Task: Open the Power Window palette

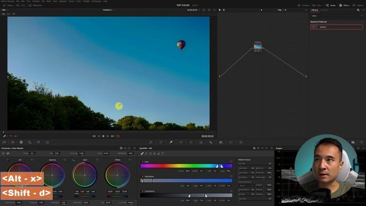Action: (181, 142)
